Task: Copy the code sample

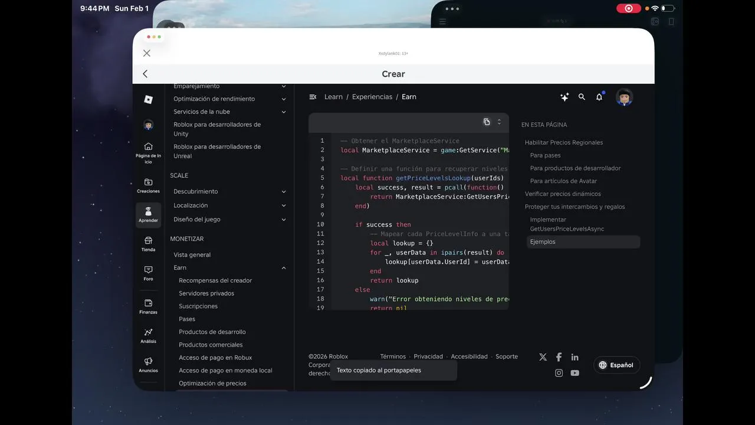Action: tap(487, 122)
